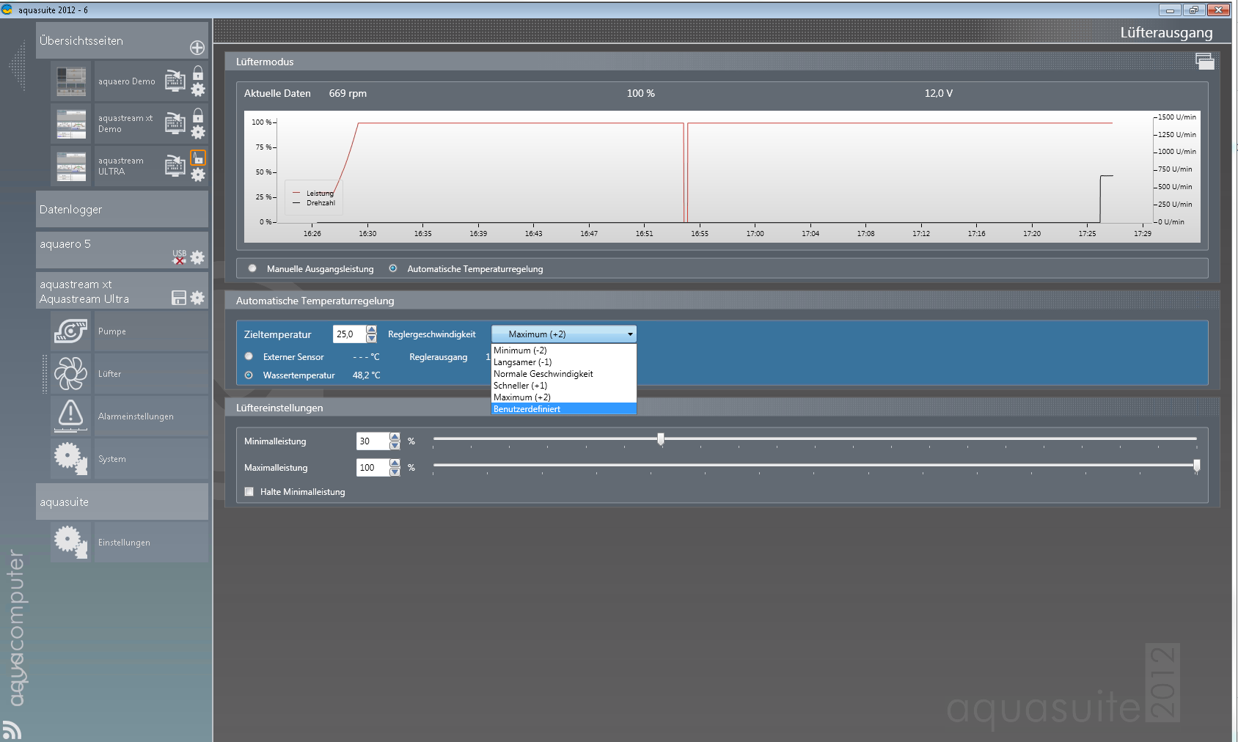
Task: Click the RSS feed icon in the sidebar
Action: tap(11, 730)
